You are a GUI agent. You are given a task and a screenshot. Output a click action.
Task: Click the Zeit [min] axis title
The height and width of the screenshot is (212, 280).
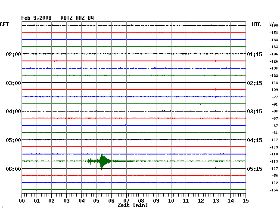[x=133, y=205]
